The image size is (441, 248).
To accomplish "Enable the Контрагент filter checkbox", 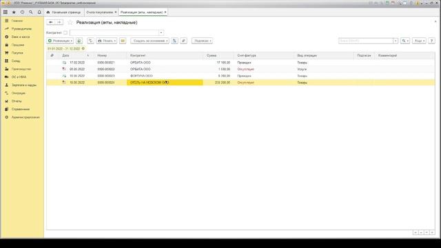I will [65, 32].
